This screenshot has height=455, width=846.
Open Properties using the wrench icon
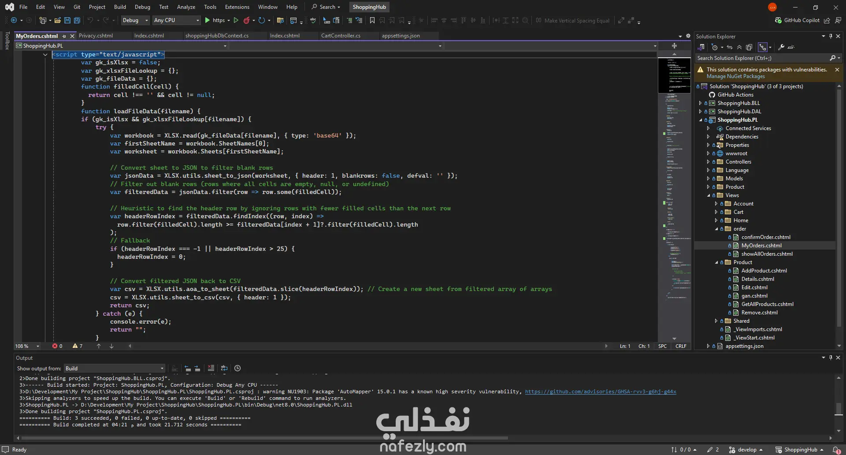coord(781,47)
